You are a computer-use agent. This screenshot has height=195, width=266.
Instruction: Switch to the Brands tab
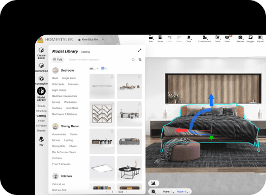41,131
